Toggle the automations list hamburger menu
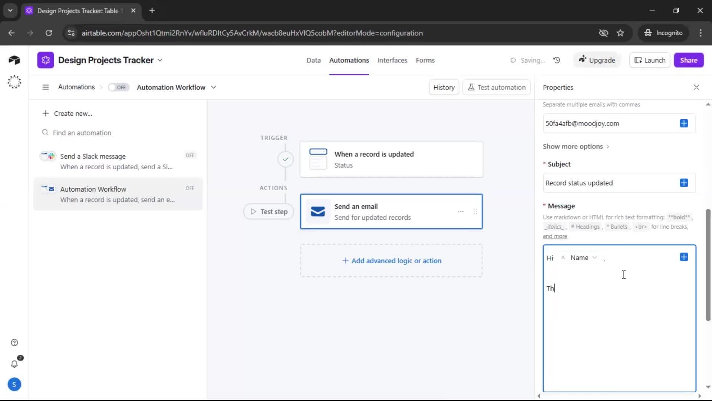Viewport: 712px width, 401px height. point(46,87)
